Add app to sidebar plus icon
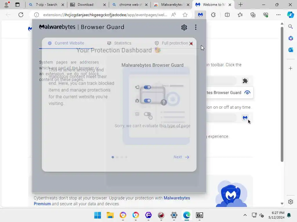The height and width of the screenshot is (222, 297). tap(291, 68)
